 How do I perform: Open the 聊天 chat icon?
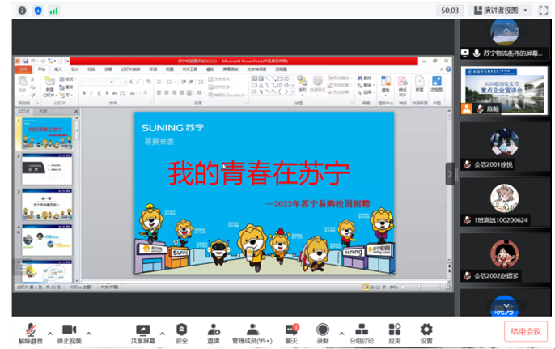(x=291, y=331)
